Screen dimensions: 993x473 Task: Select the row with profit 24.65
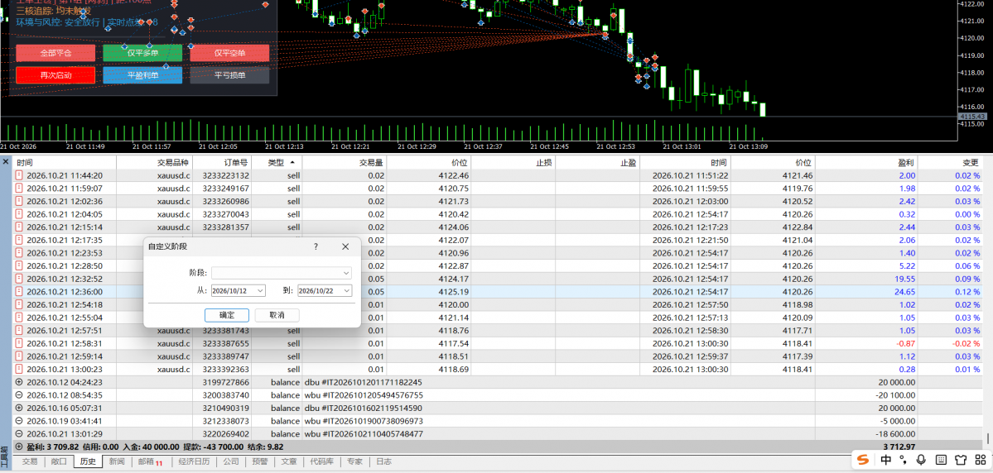(x=497, y=292)
